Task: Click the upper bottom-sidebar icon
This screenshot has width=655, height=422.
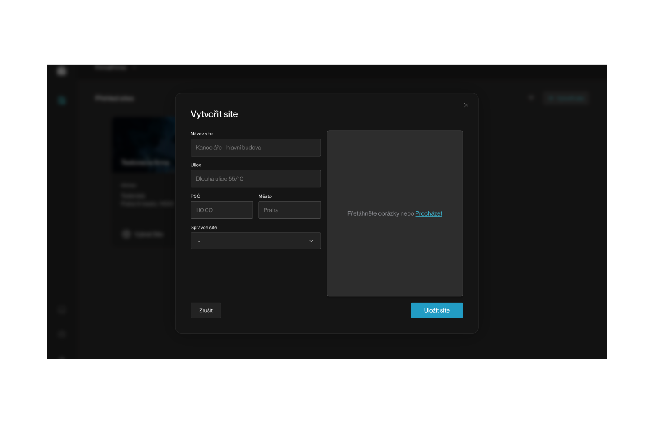Action: pos(62,310)
